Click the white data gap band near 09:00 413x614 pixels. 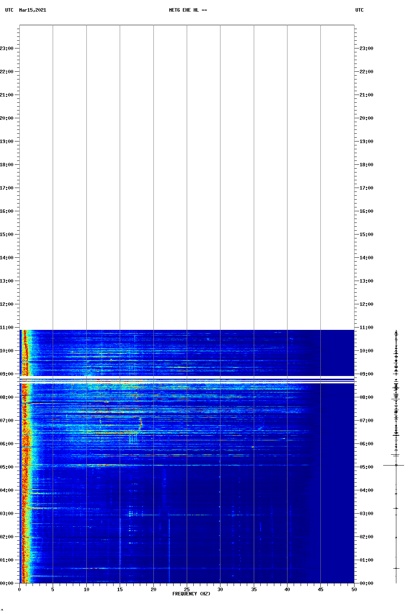pyautogui.click(x=187, y=378)
